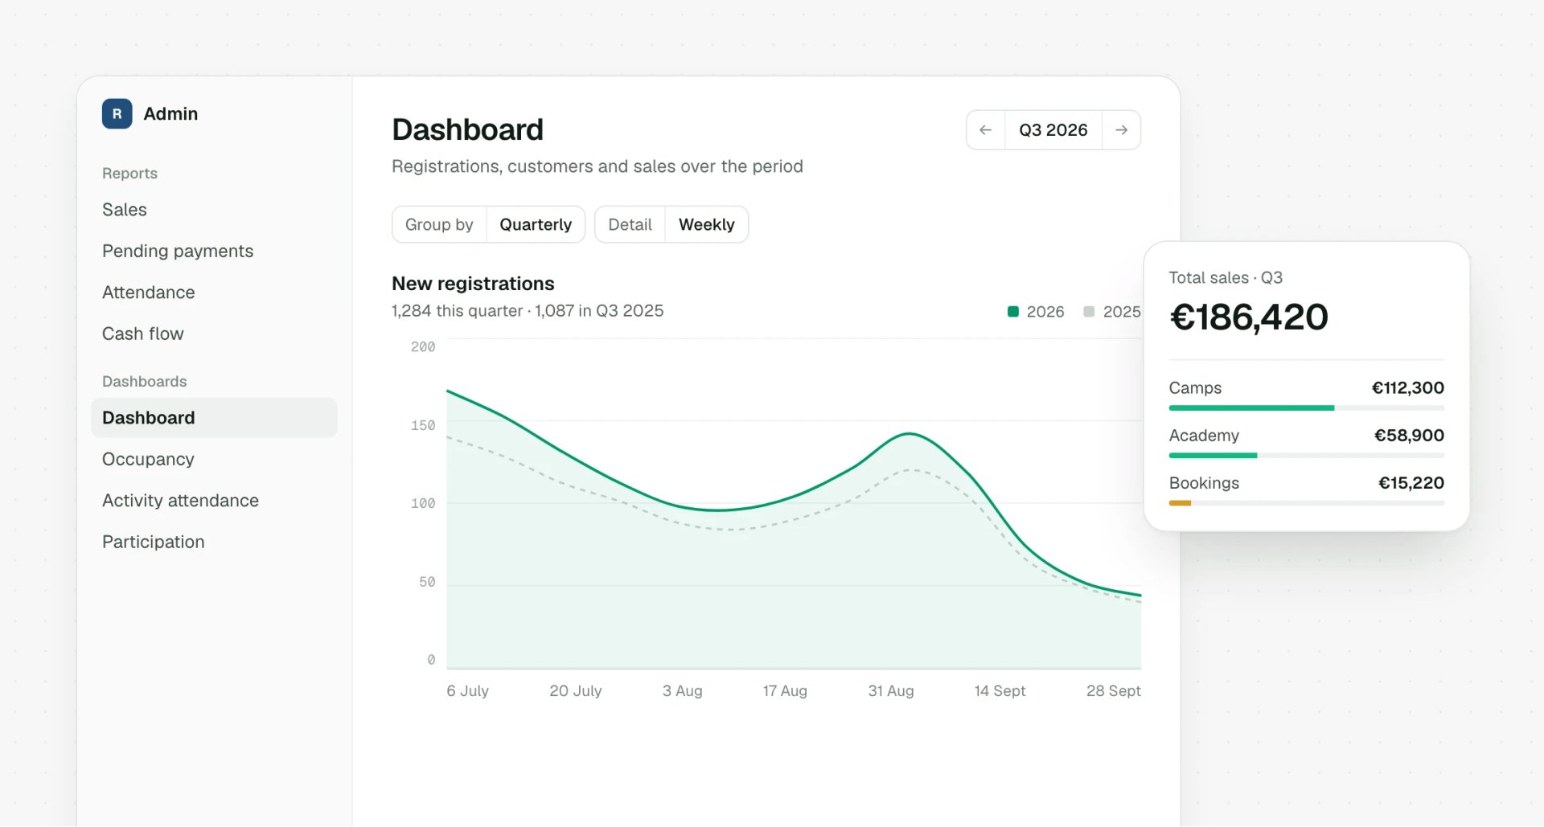Click the 28 Sept axis label
Viewport: 1544px width, 827px height.
[1114, 691]
